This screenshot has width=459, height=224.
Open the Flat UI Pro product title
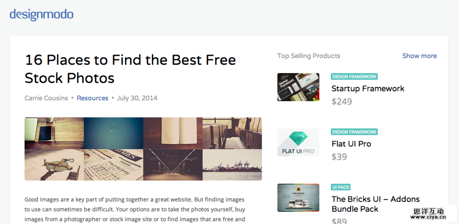point(351,144)
